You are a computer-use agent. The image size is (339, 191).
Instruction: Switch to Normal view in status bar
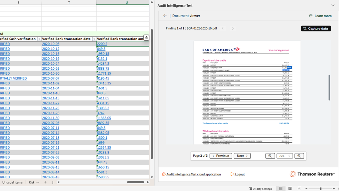tap(281, 189)
